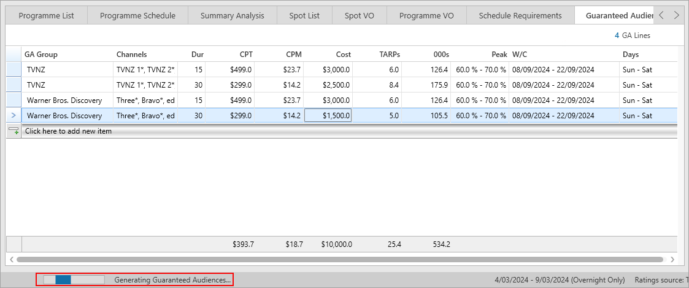Click the Generating Guaranteed Audiences progress bar
Screen dimensions: 689x288
74,279
